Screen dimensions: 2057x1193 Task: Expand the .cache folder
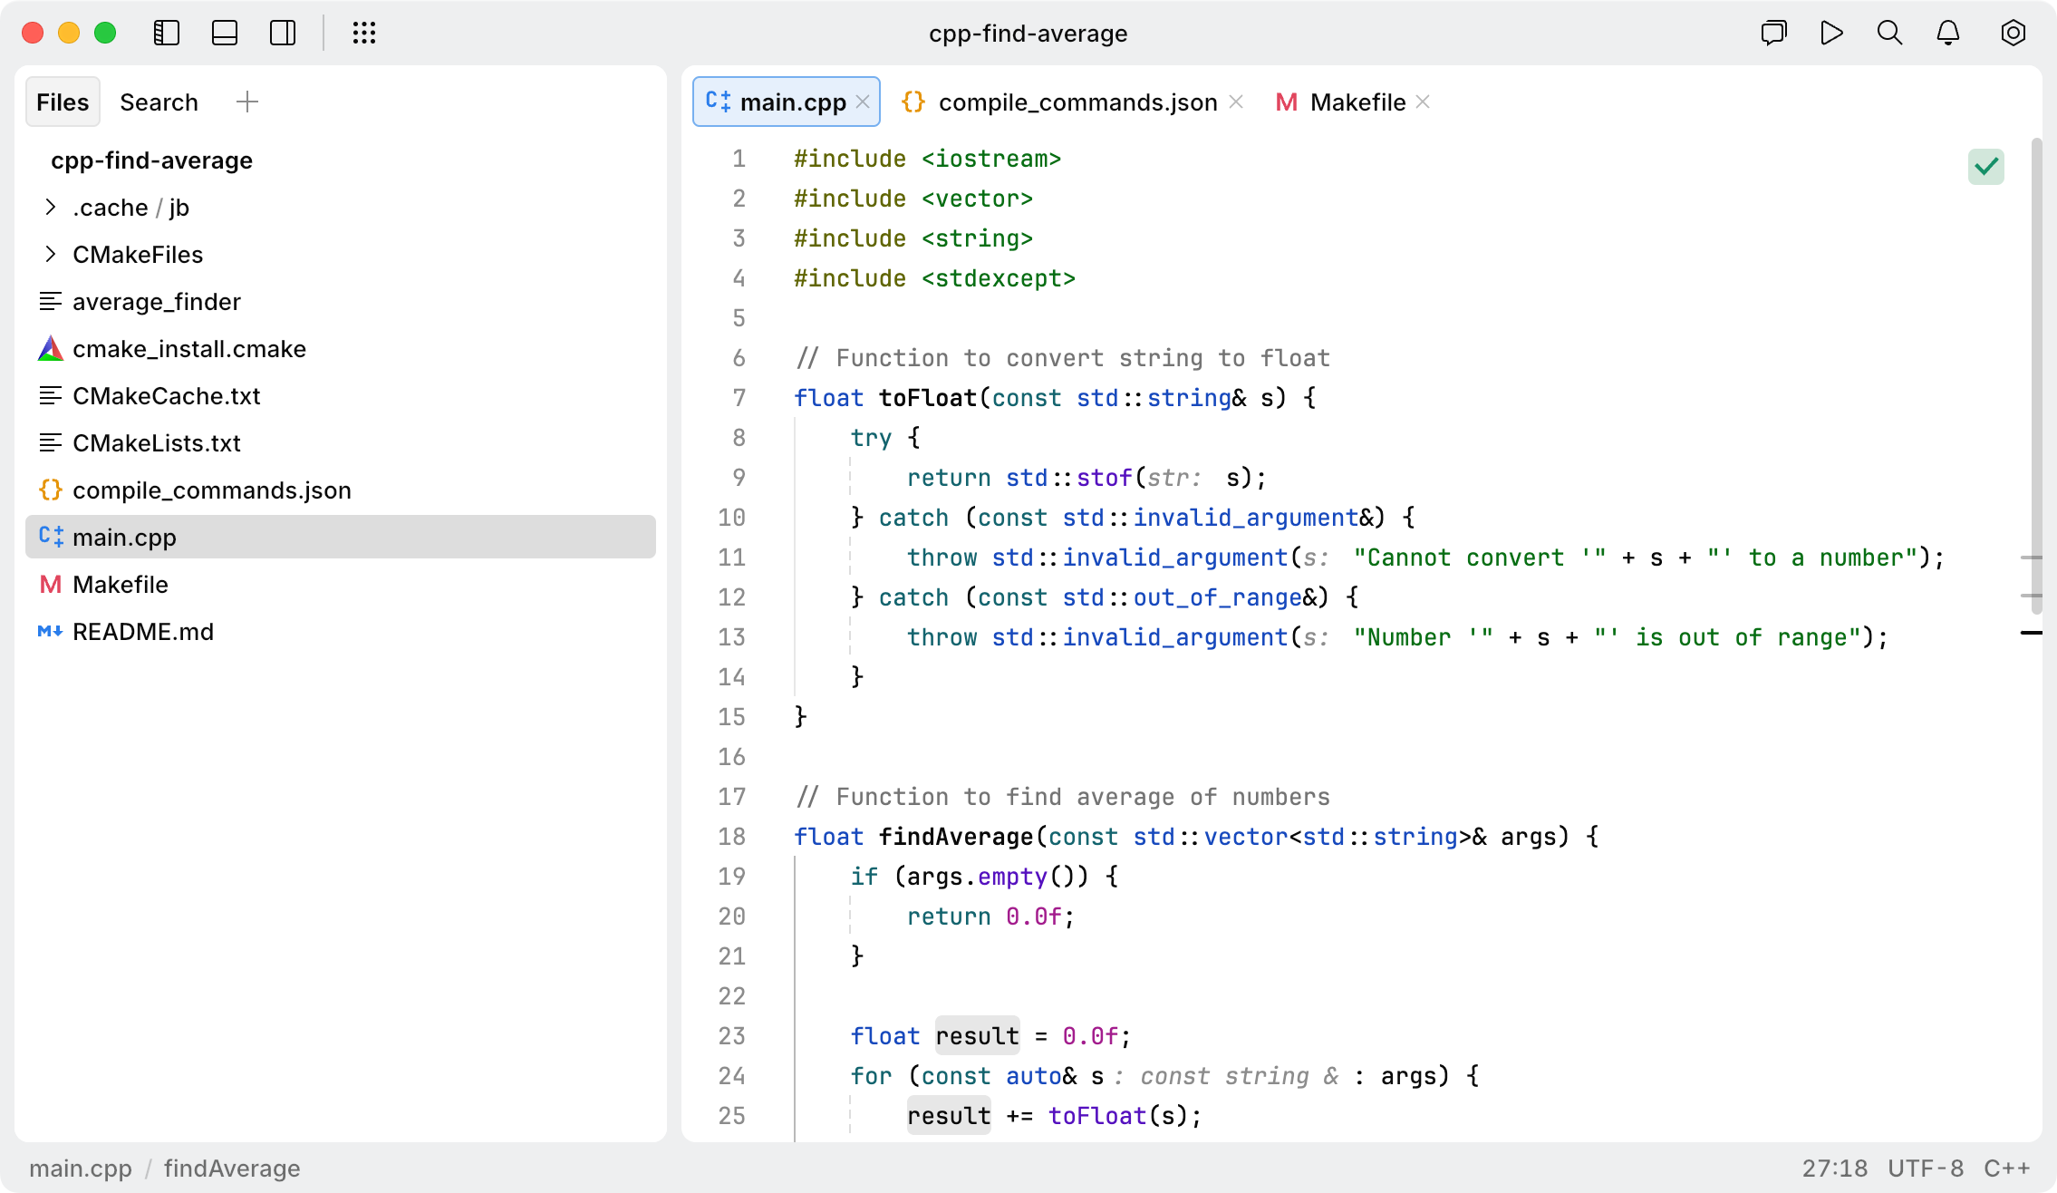coord(51,208)
